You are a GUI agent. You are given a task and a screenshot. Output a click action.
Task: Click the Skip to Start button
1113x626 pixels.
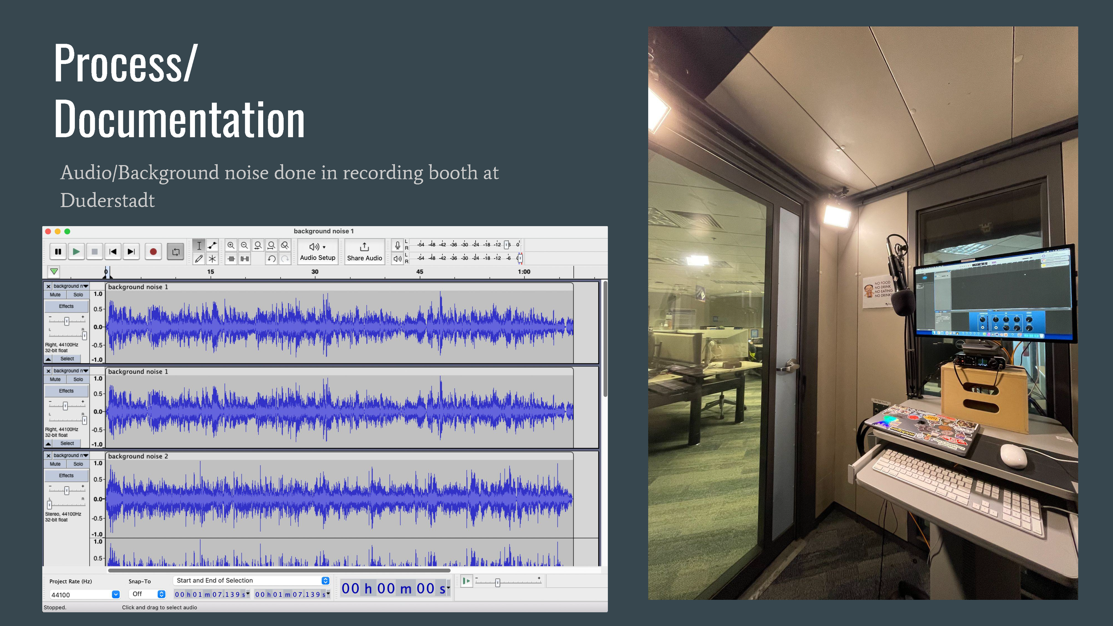(113, 252)
